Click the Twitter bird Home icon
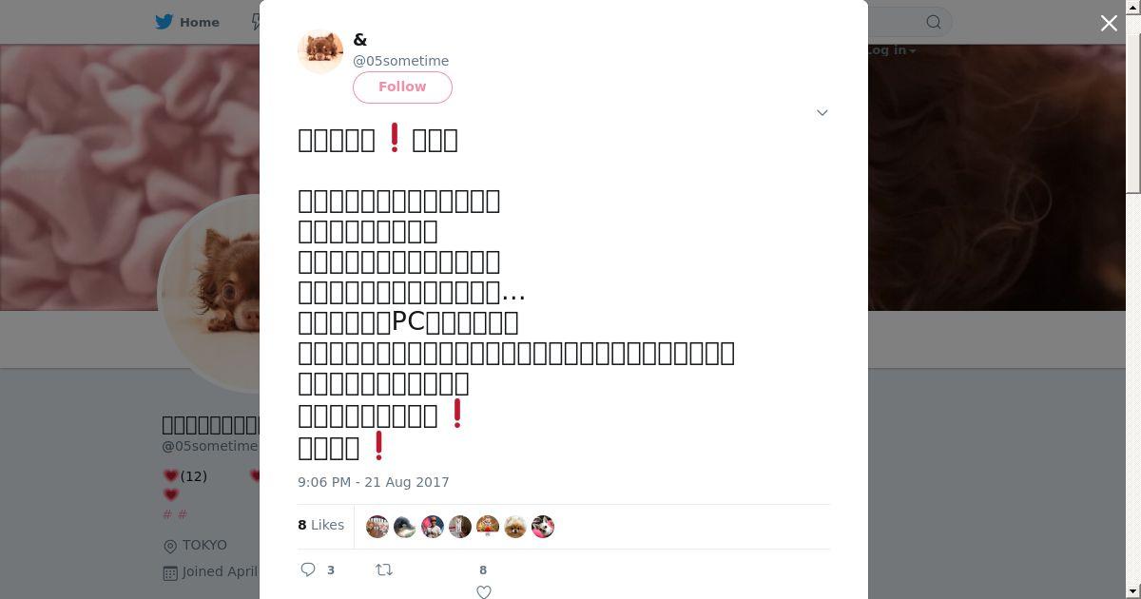Screen dimensions: 1141x599 (x=164, y=22)
